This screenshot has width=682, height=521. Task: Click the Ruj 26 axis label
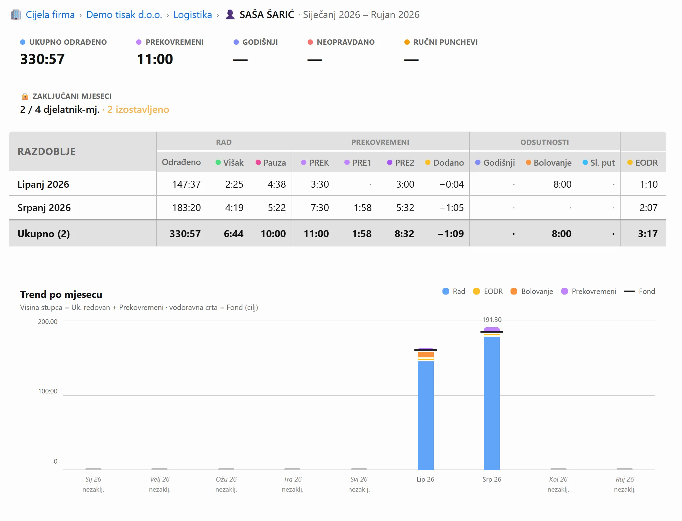coord(625,479)
